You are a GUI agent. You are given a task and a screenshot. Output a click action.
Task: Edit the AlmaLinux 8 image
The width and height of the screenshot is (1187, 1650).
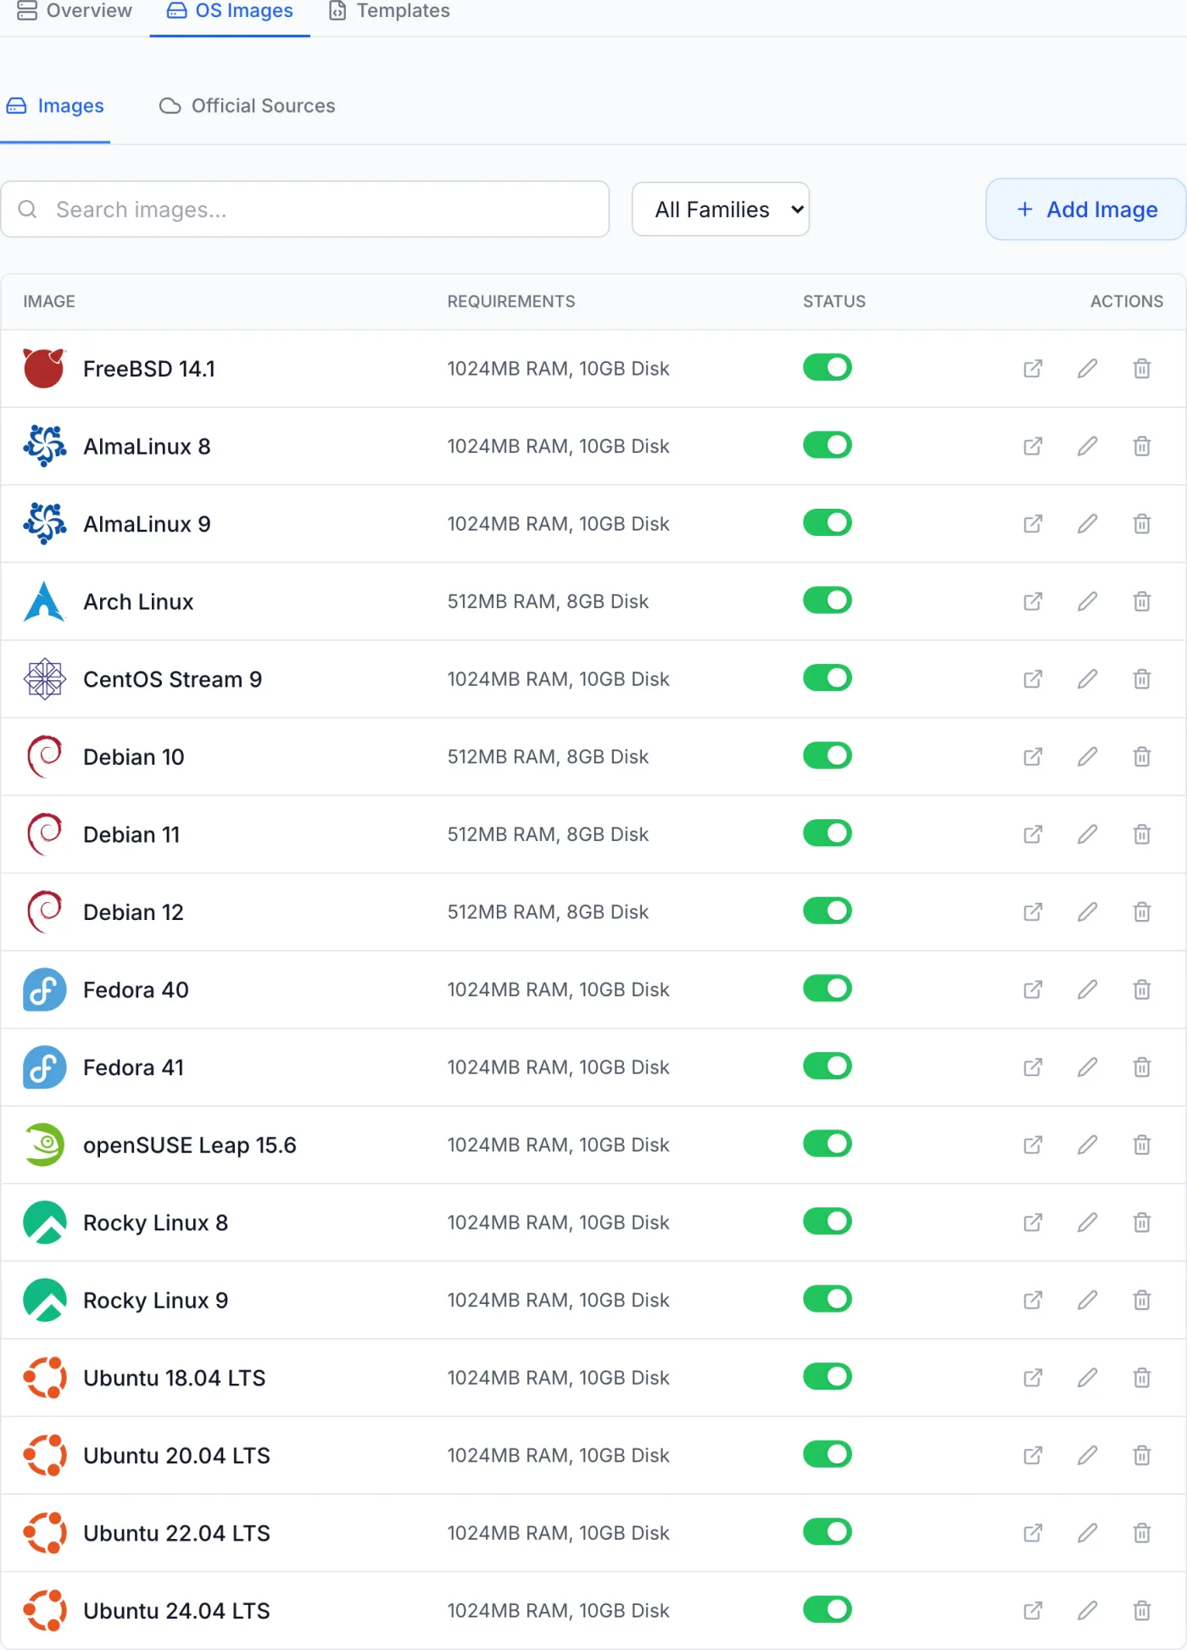(x=1088, y=446)
